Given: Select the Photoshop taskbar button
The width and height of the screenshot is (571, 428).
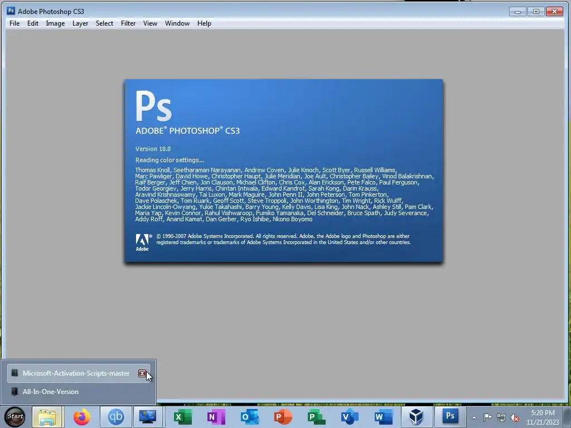Looking at the screenshot, I should click(x=450, y=417).
